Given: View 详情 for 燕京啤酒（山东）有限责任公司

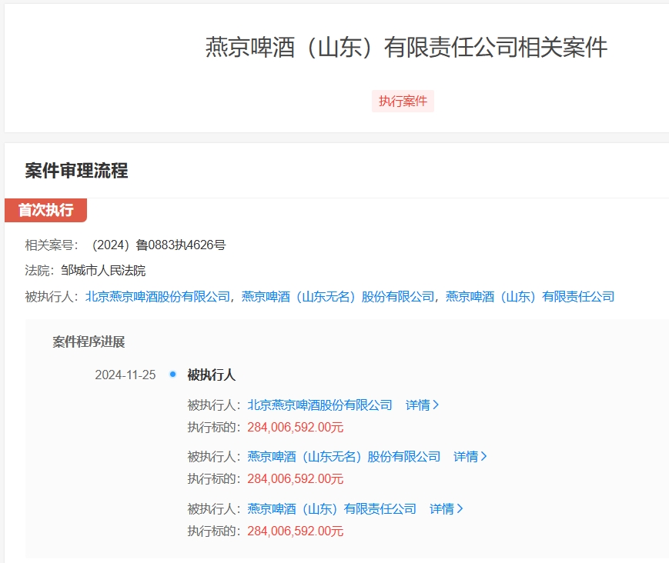Looking at the screenshot, I should click(446, 509).
